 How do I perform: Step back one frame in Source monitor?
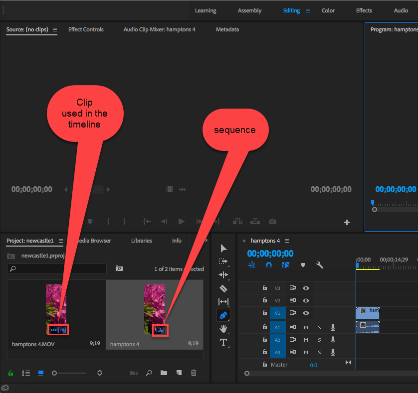164,222
